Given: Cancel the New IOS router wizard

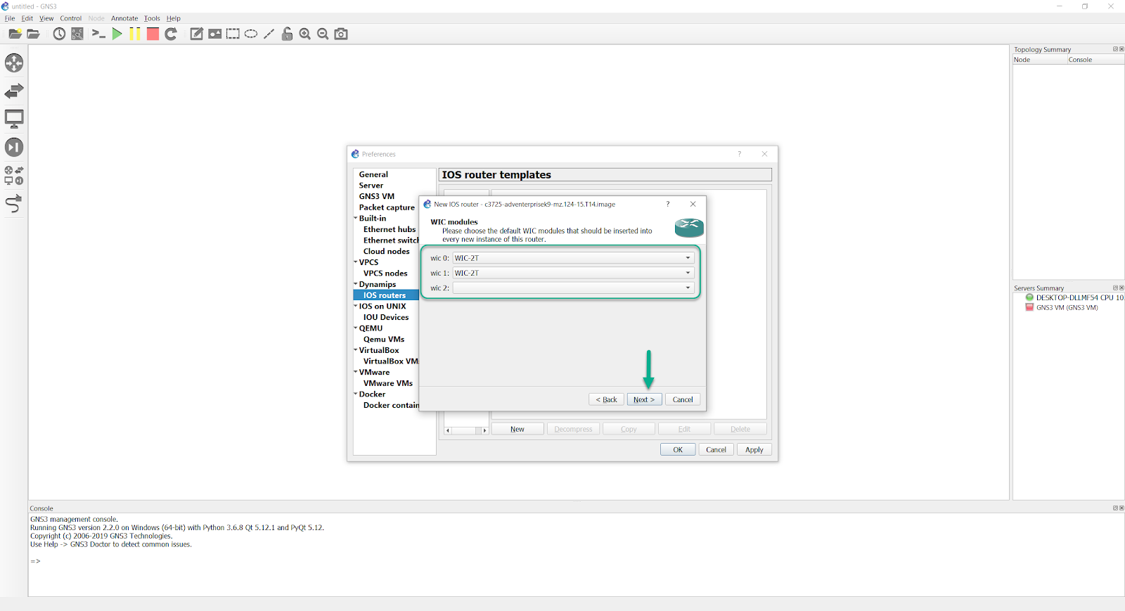Looking at the screenshot, I should click(x=683, y=399).
